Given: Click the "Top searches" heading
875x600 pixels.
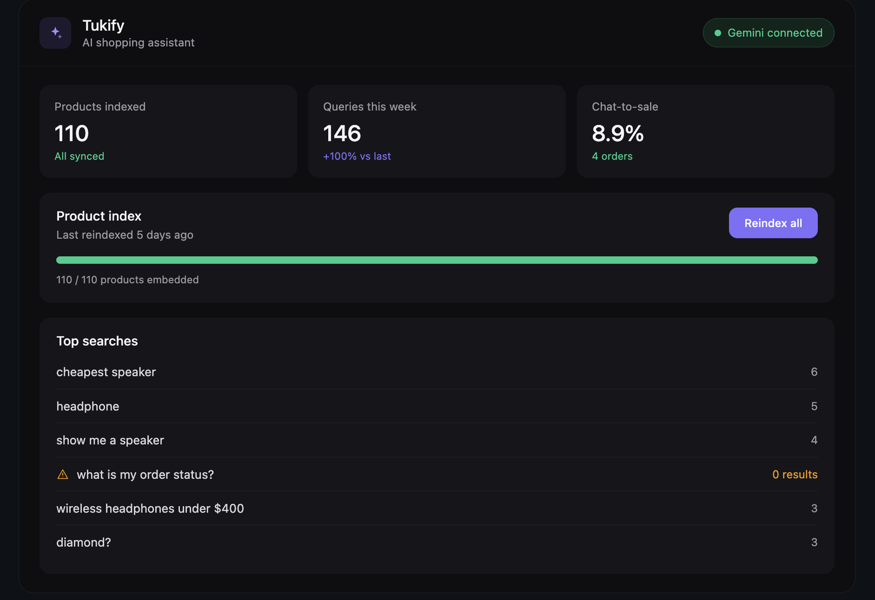Looking at the screenshot, I should coord(97,341).
